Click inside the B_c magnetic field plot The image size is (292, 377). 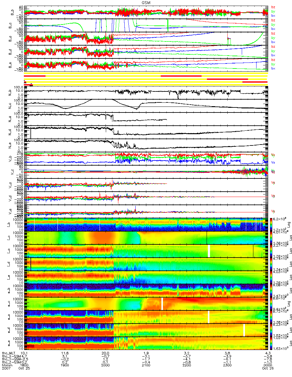(x=146, y=25)
